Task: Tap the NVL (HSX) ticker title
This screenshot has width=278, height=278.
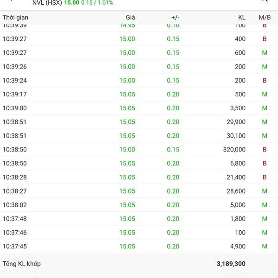Action: pos(48,3)
